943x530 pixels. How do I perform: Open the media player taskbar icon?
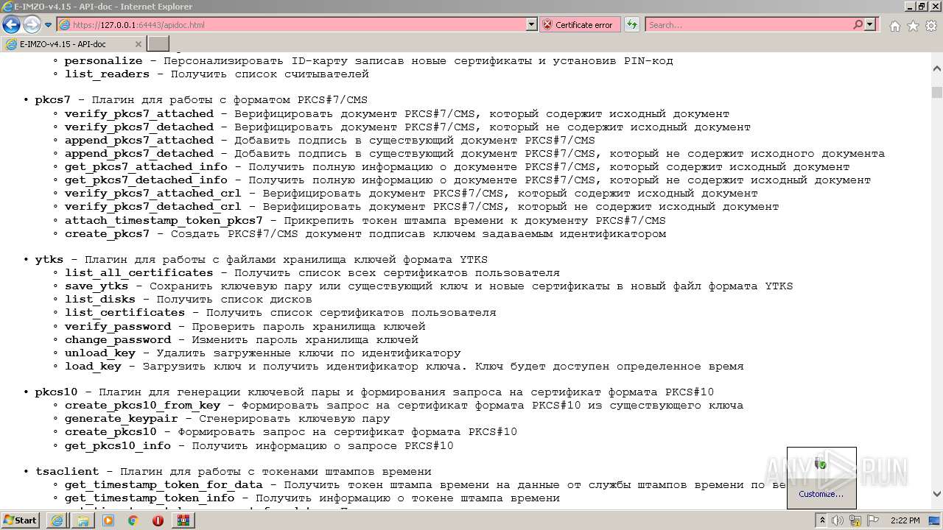[x=108, y=520]
